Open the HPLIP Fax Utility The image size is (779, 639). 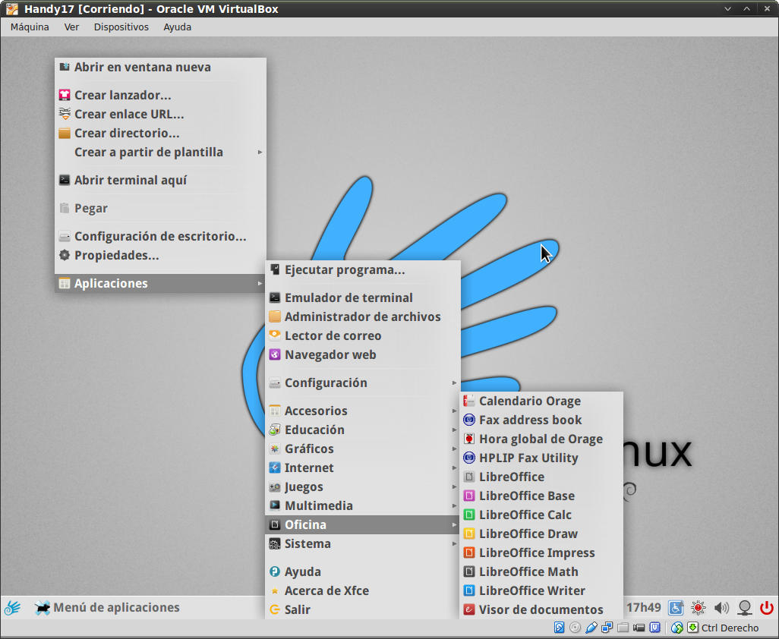pos(528,458)
